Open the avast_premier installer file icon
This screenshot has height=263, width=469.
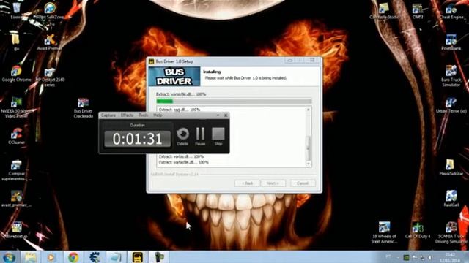click(x=16, y=199)
